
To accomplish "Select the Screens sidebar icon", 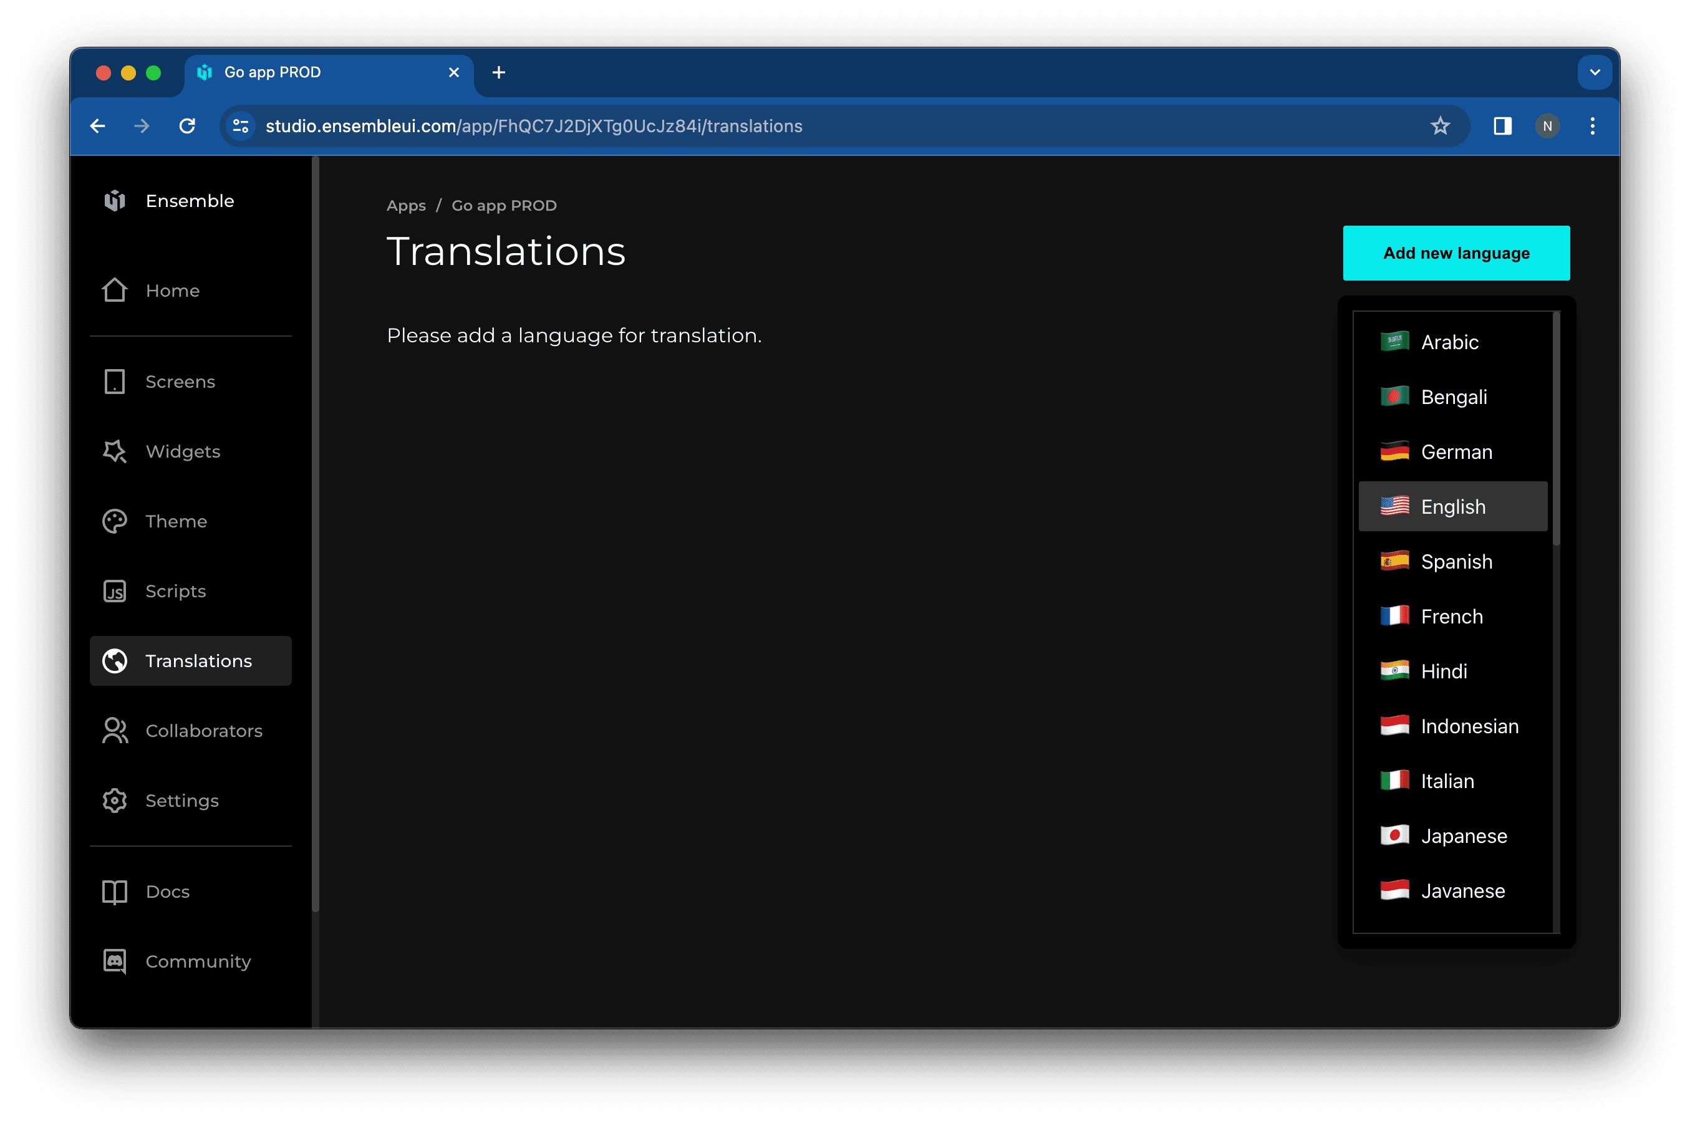I will [114, 381].
